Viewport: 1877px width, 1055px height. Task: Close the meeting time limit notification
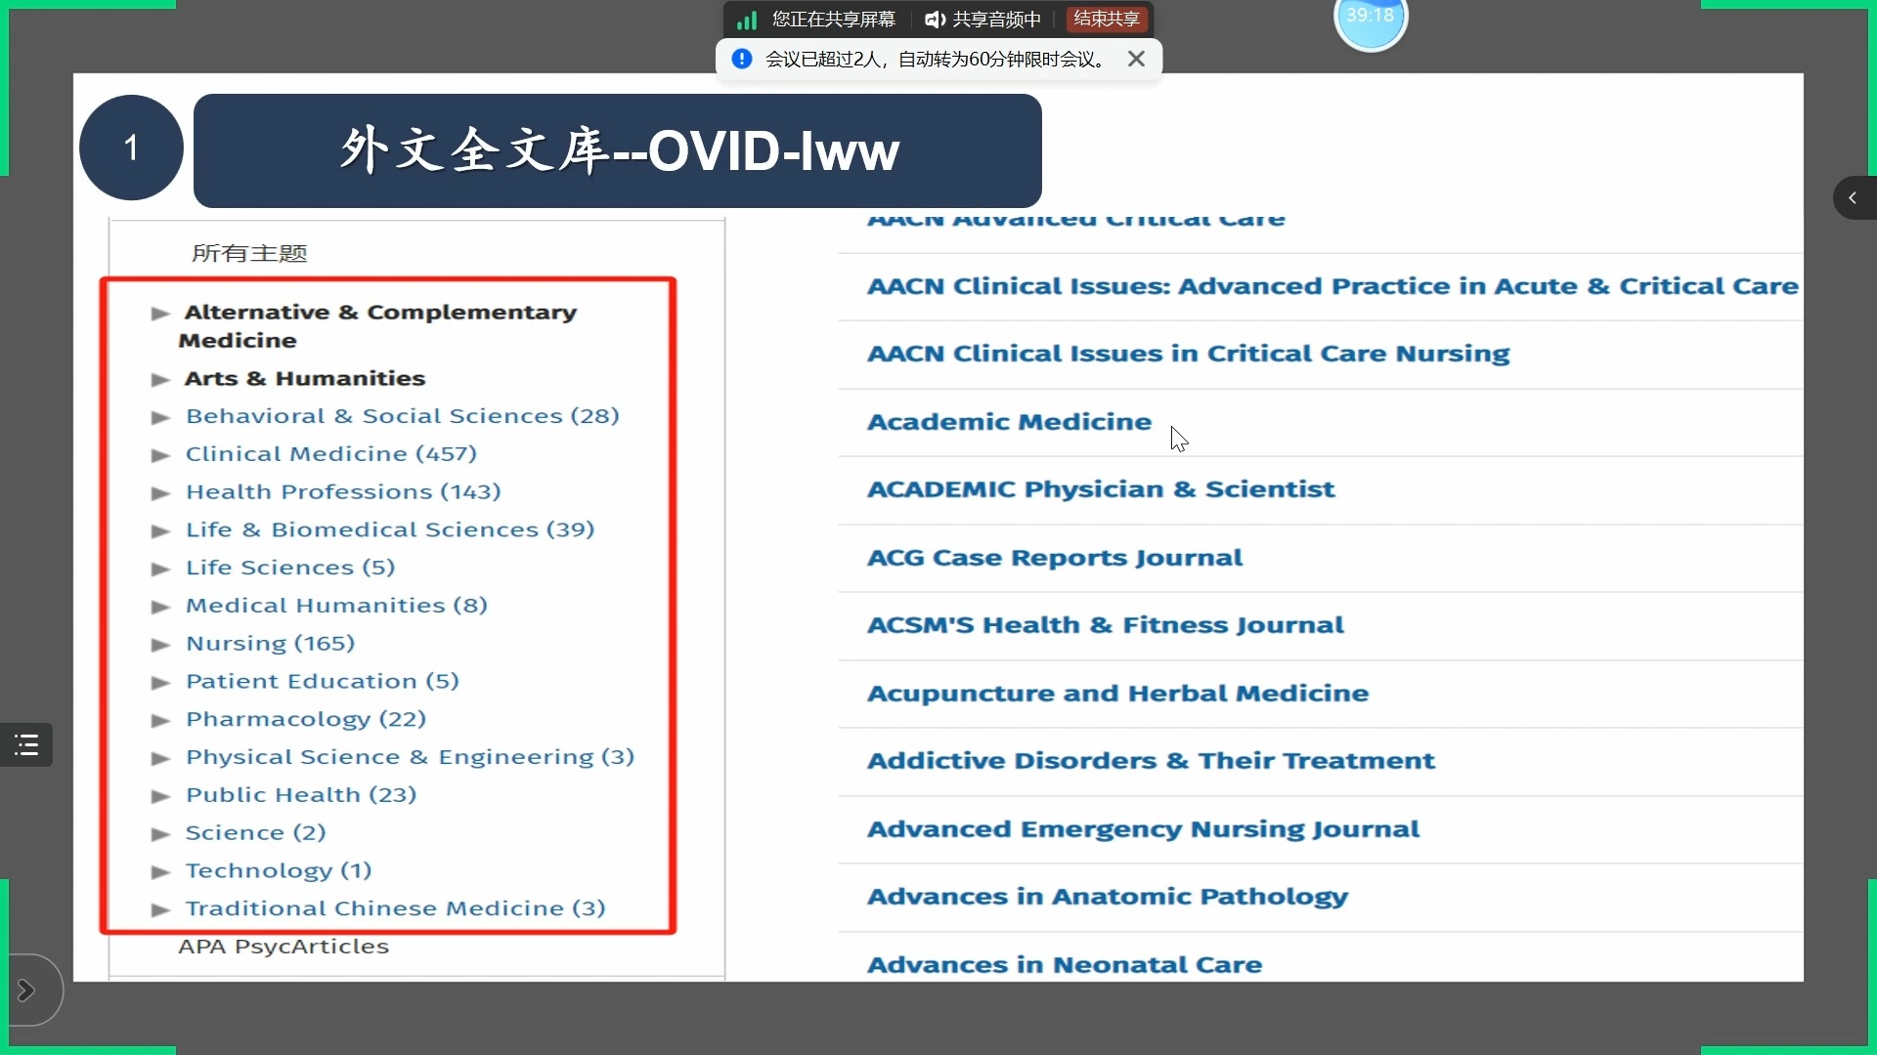pyautogui.click(x=1136, y=59)
